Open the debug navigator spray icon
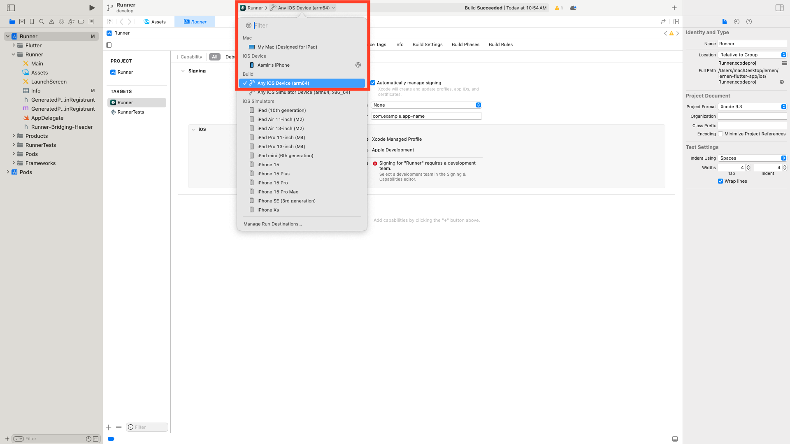The width and height of the screenshot is (790, 444). [x=71, y=22]
